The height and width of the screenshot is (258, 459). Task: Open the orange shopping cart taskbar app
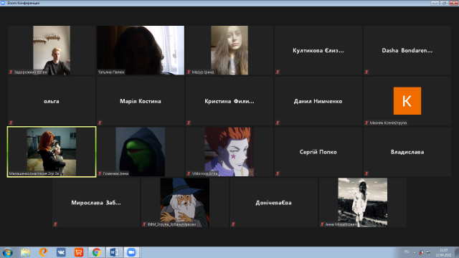(x=79, y=252)
